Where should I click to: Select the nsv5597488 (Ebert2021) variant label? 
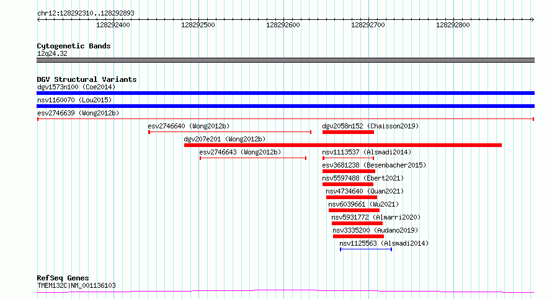point(363,178)
